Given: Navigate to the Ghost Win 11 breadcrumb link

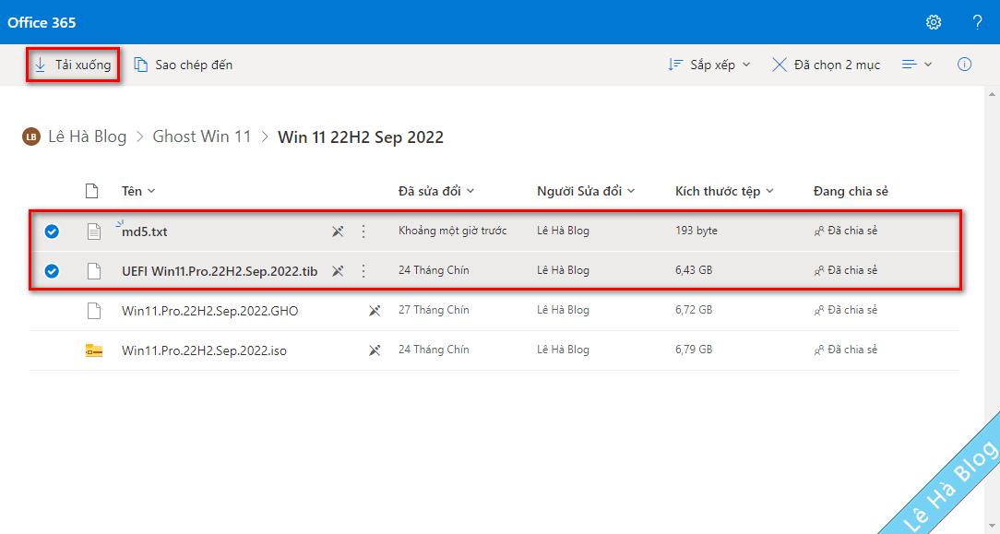Looking at the screenshot, I should (x=202, y=136).
